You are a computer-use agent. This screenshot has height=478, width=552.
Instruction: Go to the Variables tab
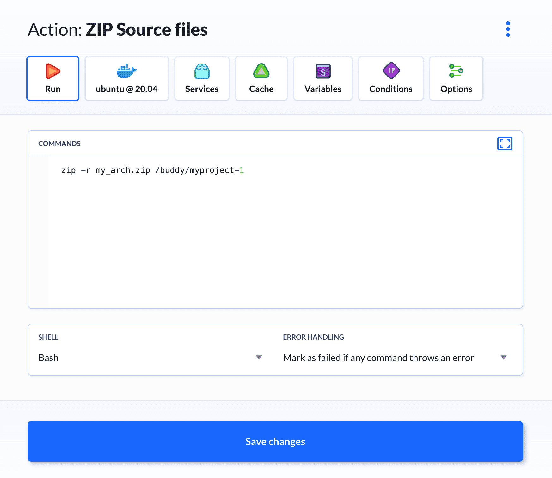coord(323,78)
